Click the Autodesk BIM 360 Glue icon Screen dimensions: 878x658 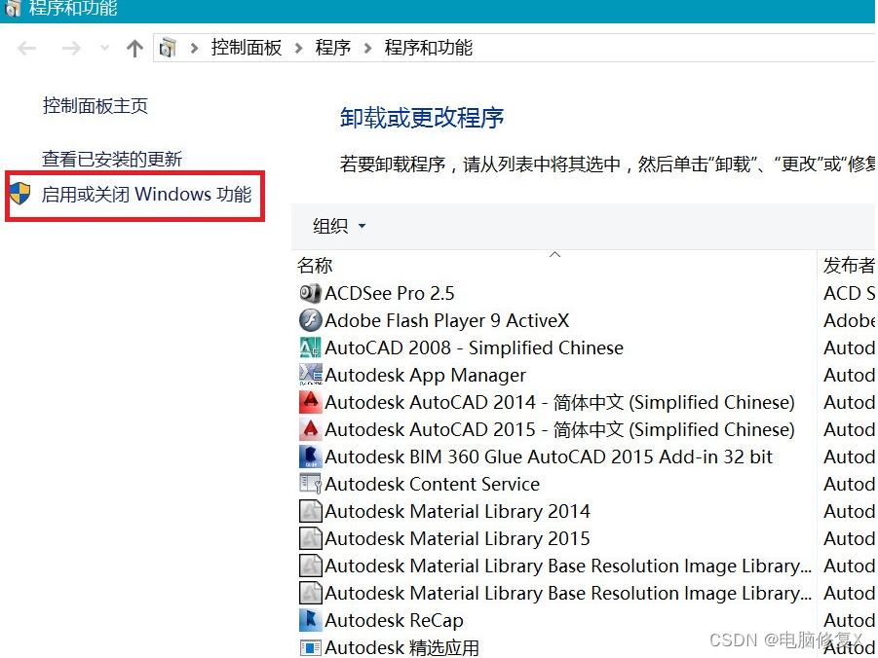coord(310,457)
